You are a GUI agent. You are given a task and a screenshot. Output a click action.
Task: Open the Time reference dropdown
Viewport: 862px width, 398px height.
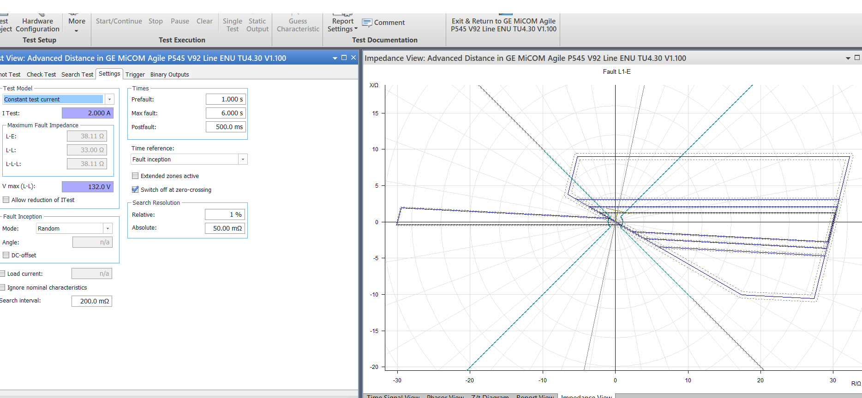coord(243,159)
